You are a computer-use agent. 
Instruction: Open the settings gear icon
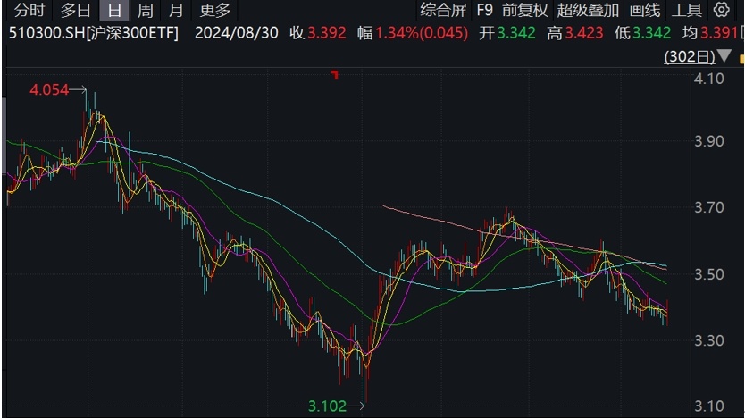(722, 11)
